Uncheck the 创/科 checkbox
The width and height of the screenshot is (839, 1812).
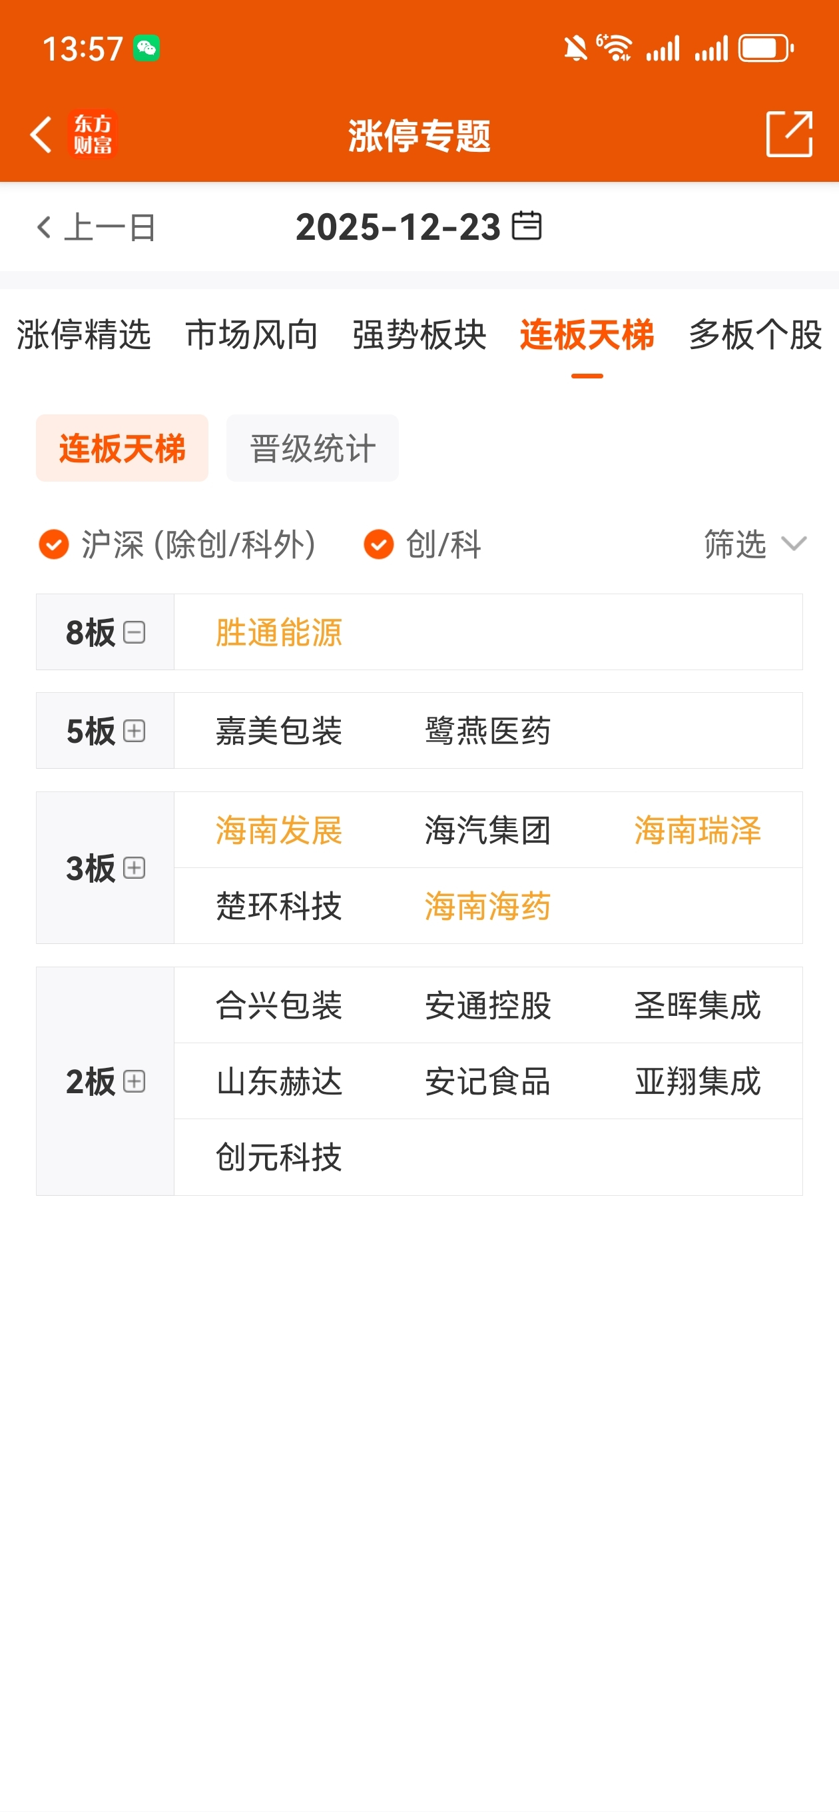tap(378, 544)
